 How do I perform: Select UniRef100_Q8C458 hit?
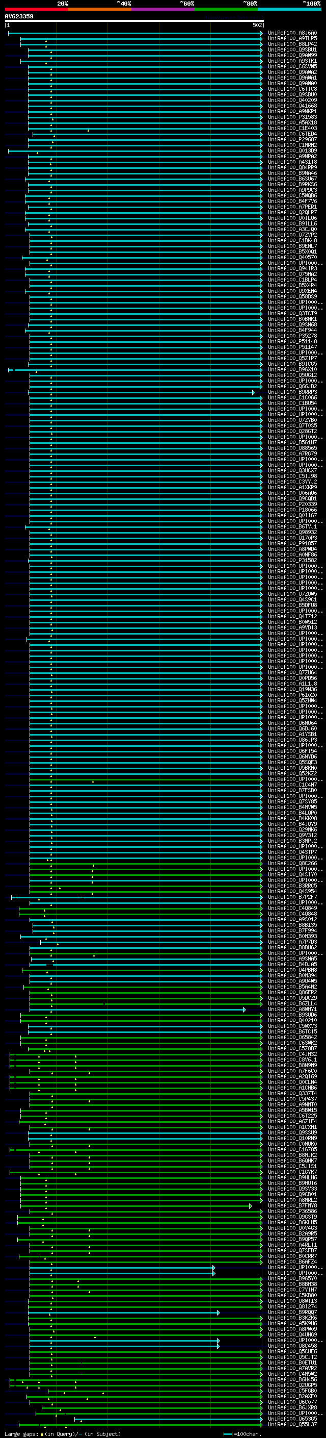(x=292, y=1346)
